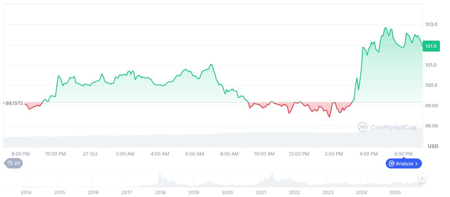Click the 4:00 PM time axis label
Screen dimensions: 450x197
[368, 154]
